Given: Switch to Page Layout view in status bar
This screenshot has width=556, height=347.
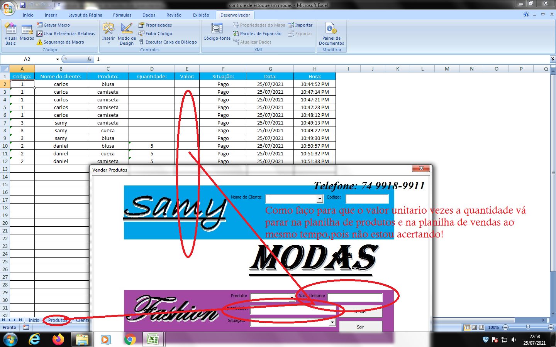Looking at the screenshot, I should coord(475,327).
